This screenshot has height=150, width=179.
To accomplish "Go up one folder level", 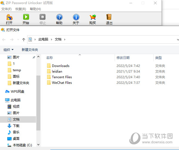I will 24,40.
